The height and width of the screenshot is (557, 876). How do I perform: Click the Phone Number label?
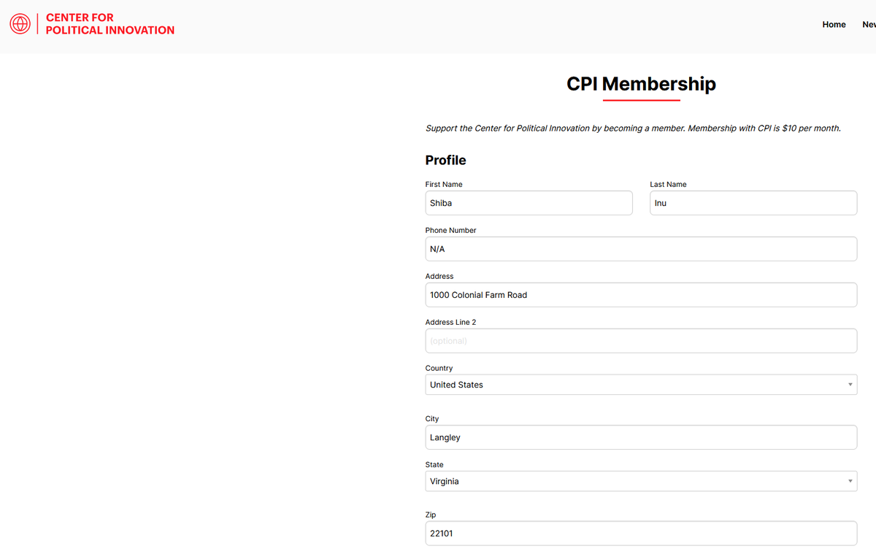coord(450,230)
